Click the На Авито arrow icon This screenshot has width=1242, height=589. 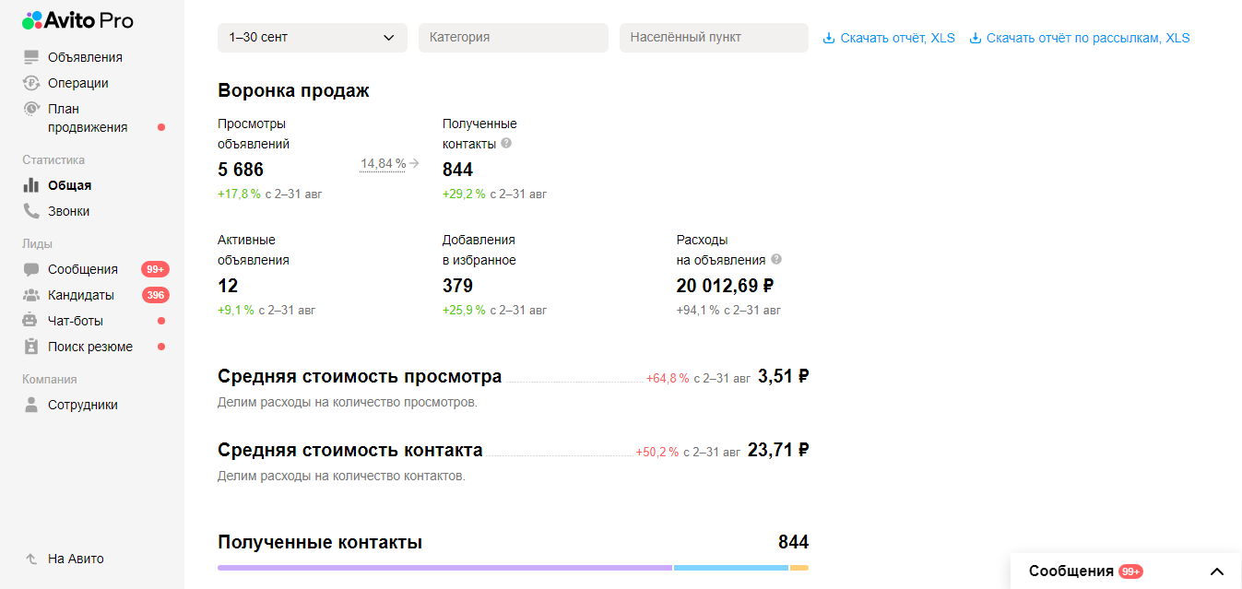31,559
